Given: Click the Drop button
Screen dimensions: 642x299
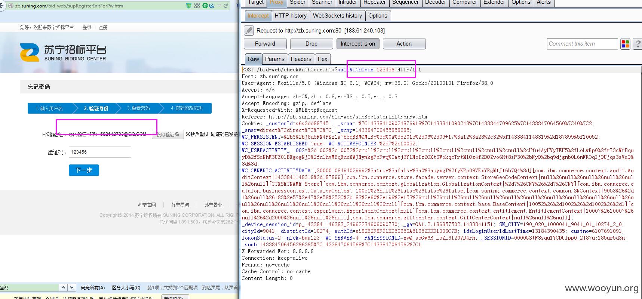Looking at the screenshot, I should point(311,44).
